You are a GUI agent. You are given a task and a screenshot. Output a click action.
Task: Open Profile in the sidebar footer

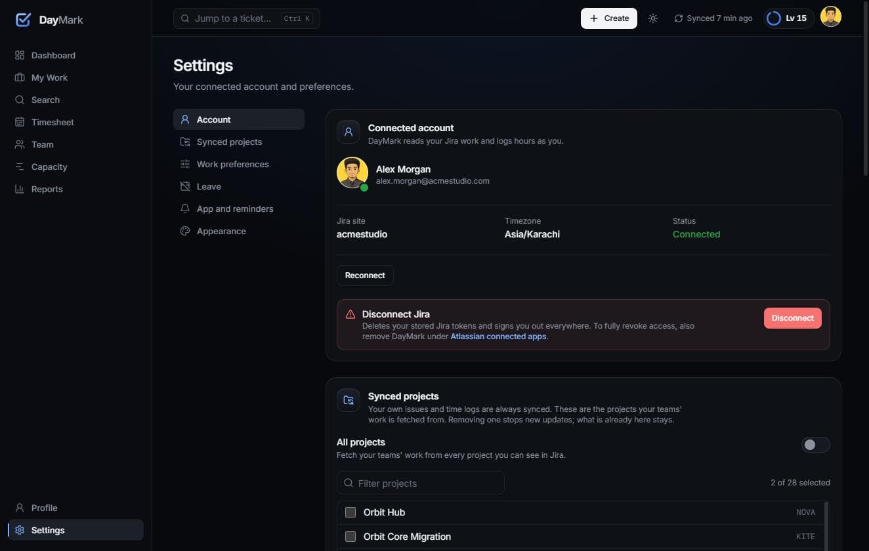pos(75,508)
